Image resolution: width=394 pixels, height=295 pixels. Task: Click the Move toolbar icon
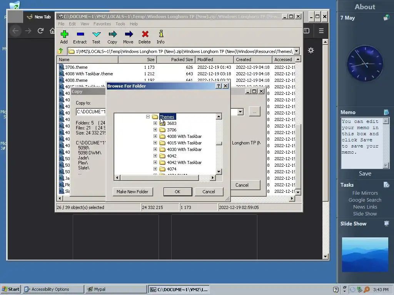pyautogui.click(x=129, y=34)
